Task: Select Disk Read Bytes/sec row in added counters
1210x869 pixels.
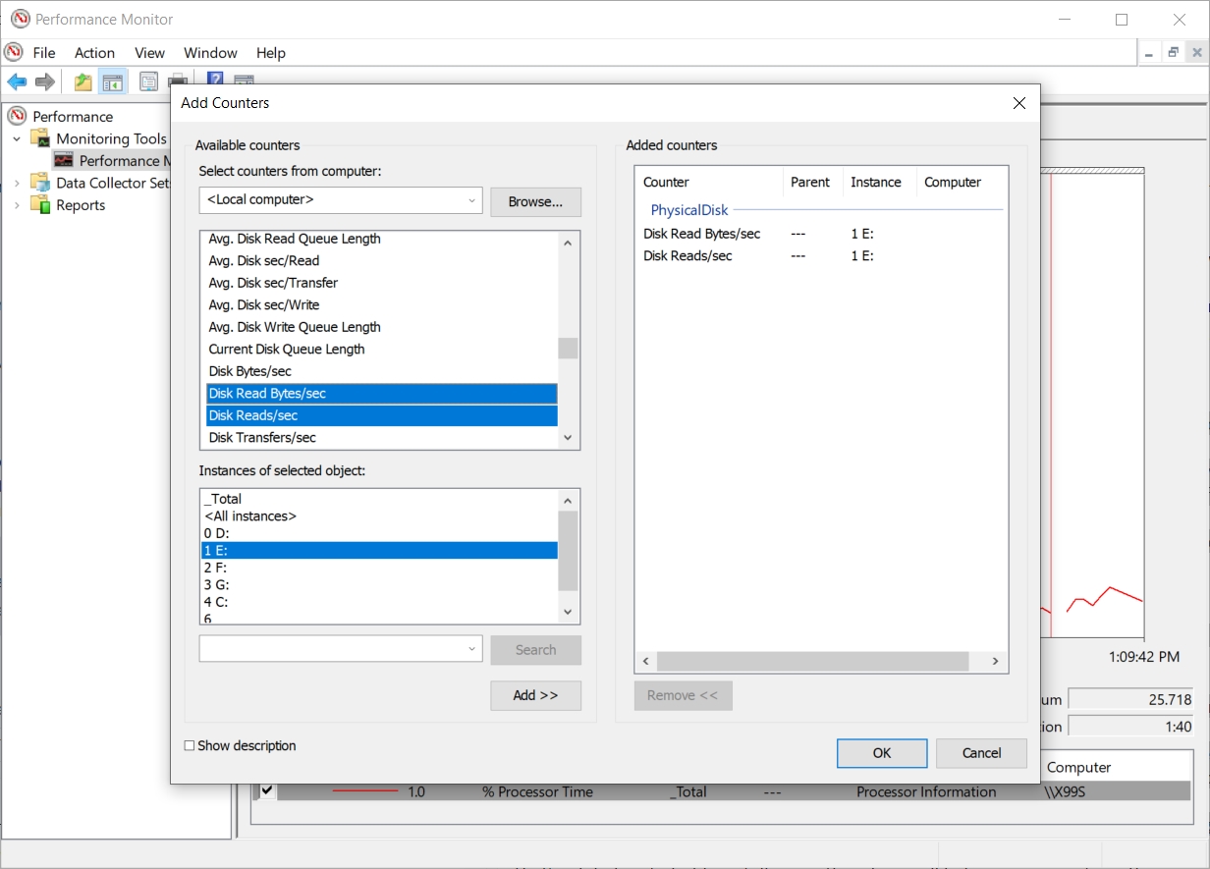Action: [821, 234]
